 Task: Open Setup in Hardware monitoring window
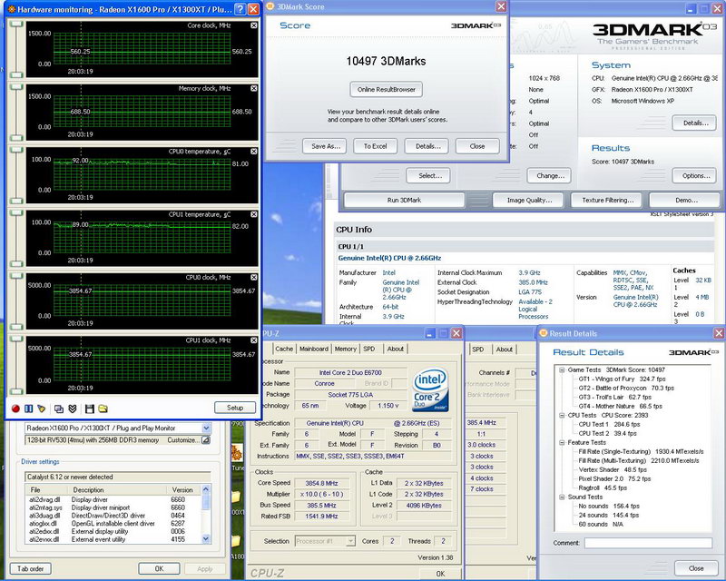(x=235, y=408)
